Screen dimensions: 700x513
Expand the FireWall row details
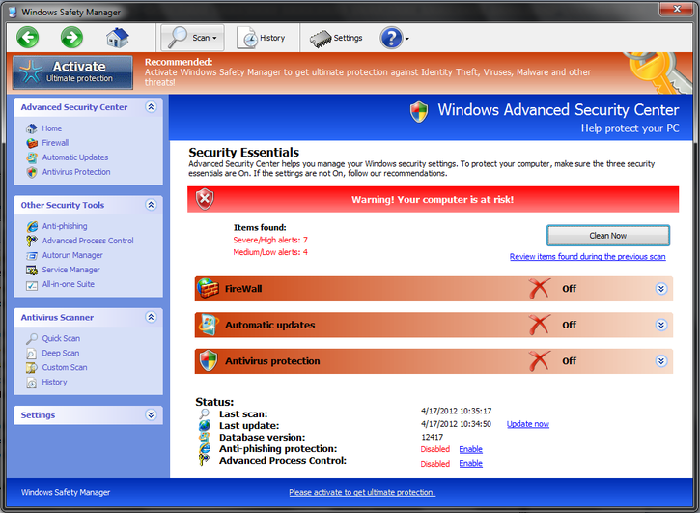(661, 289)
